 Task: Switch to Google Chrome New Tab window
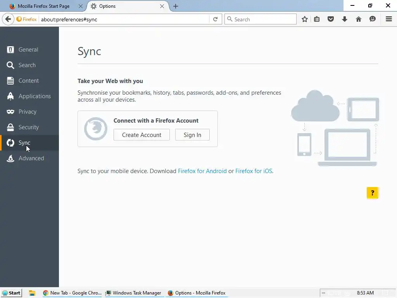(x=72, y=293)
